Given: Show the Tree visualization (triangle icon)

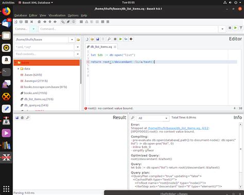Looking at the screenshot, I should point(86,22).
